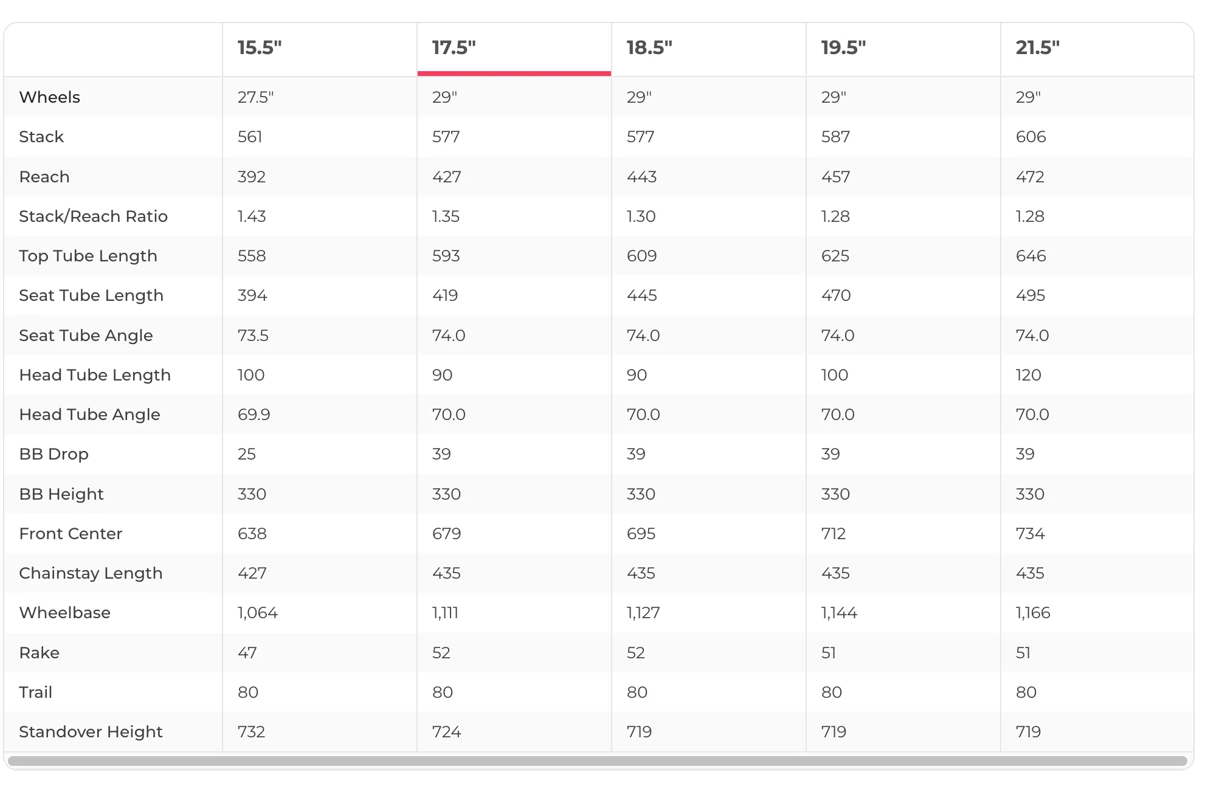Viewport: 1205px width, 789px height.
Task: Click the Stack value 606 for 21.5"
Action: point(1031,137)
